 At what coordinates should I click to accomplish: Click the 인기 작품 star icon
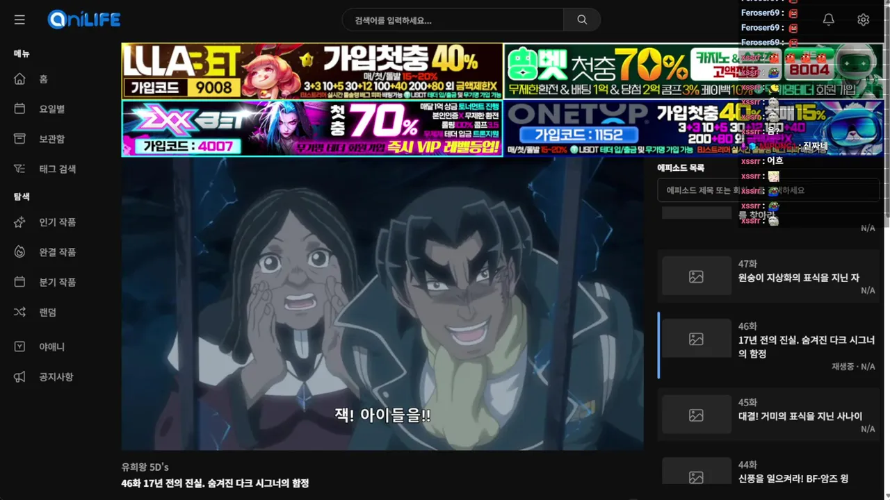point(19,222)
